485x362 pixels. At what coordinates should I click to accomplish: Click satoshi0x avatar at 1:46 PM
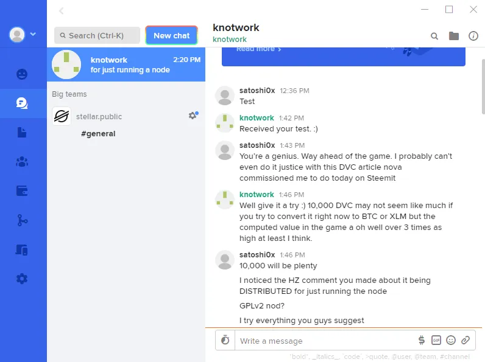[x=225, y=260]
